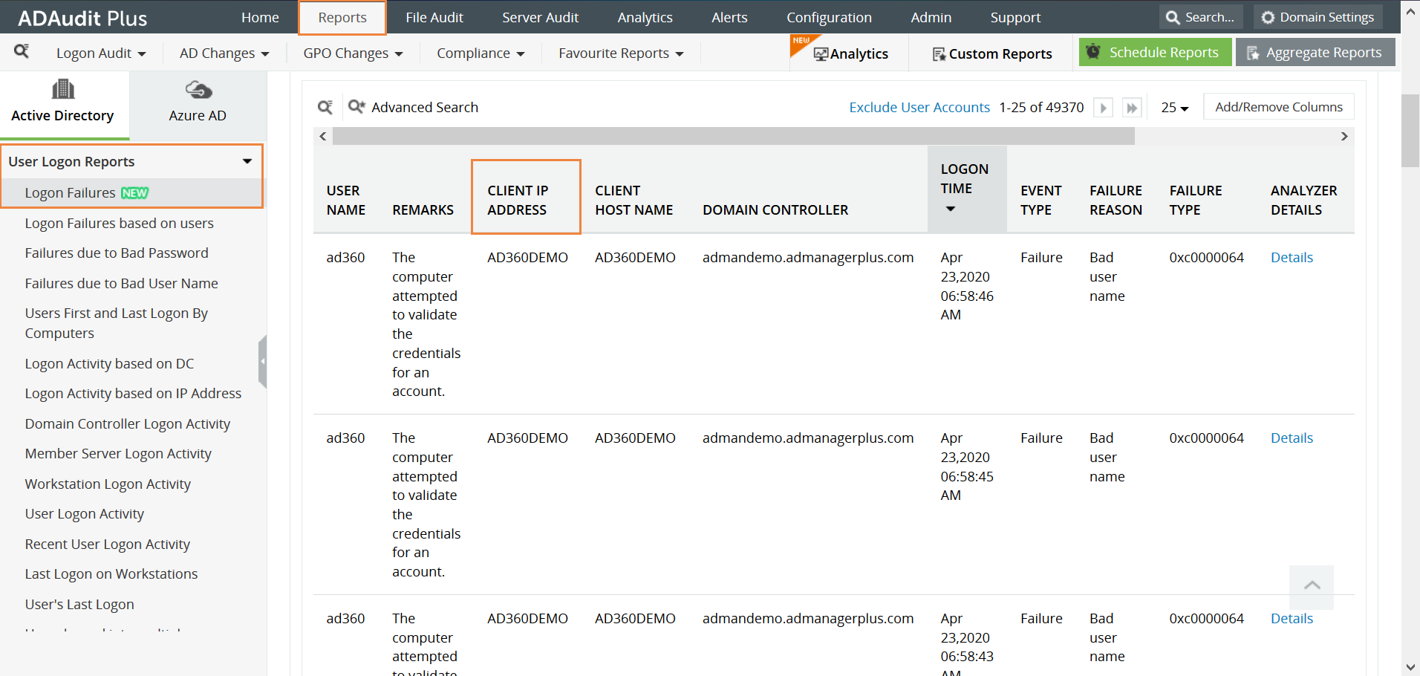Switch to the Alerts tab

[x=729, y=17]
